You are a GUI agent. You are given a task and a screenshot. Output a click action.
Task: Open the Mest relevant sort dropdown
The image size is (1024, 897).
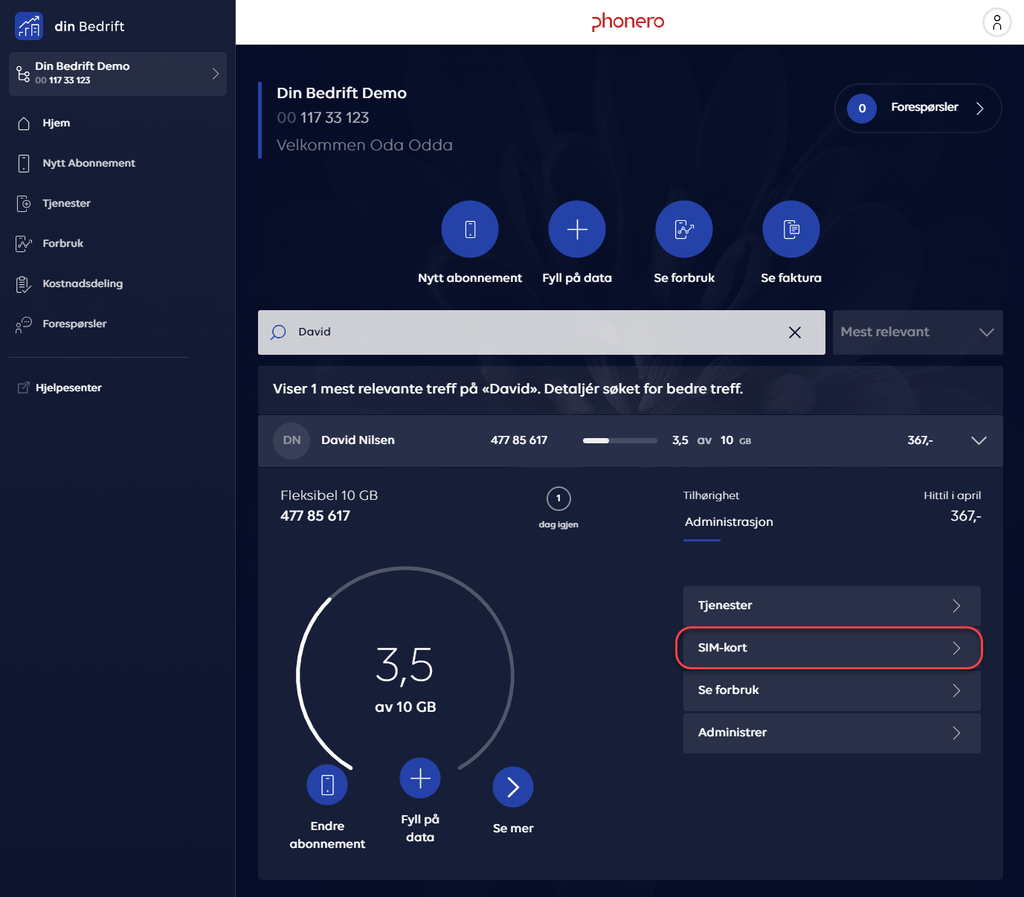(918, 332)
